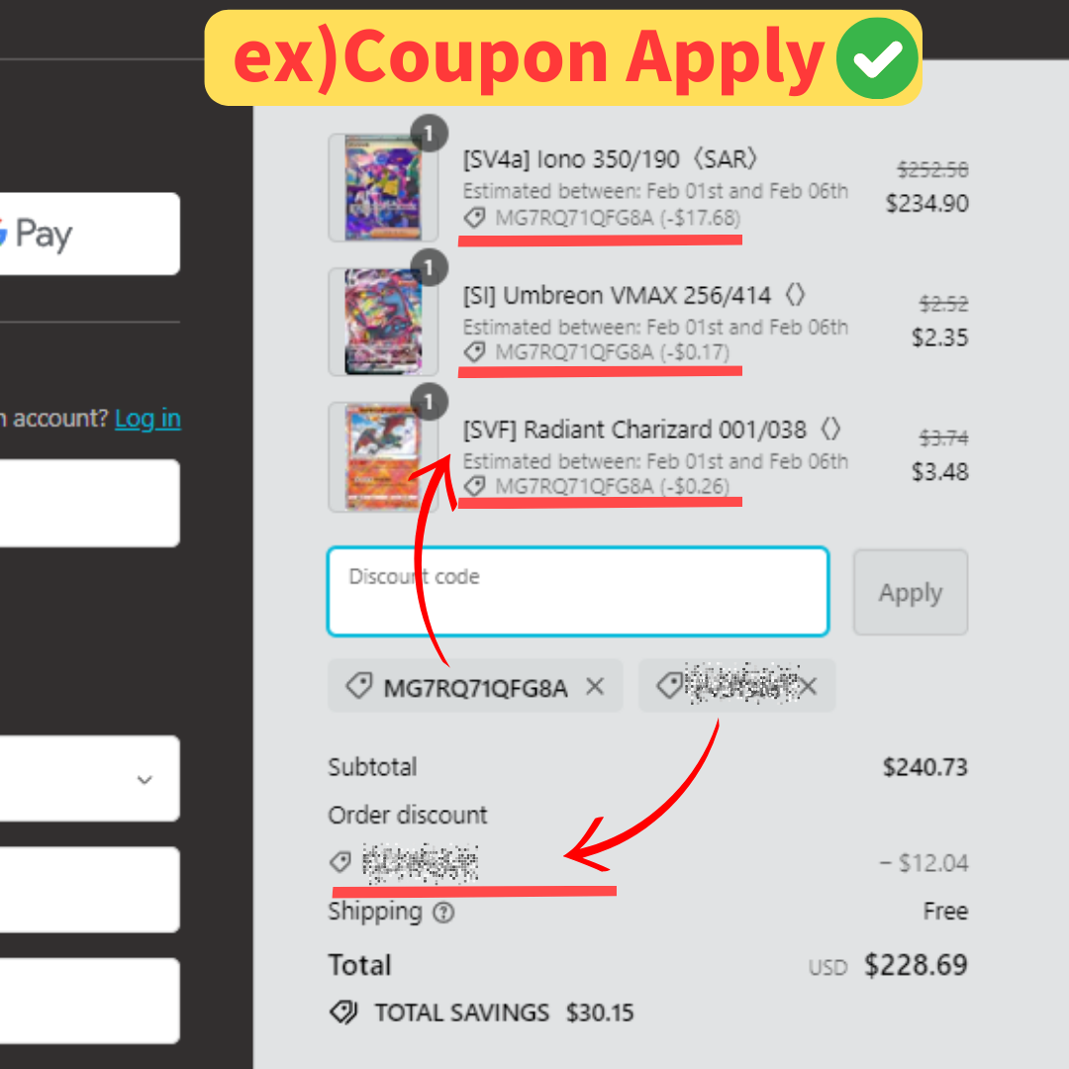Click the Apply discount button
1069x1069 pixels.
tap(911, 593)
